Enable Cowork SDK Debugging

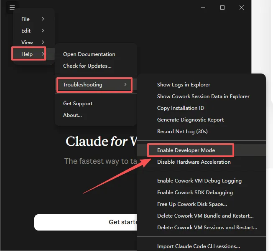(x=202, y=192)
